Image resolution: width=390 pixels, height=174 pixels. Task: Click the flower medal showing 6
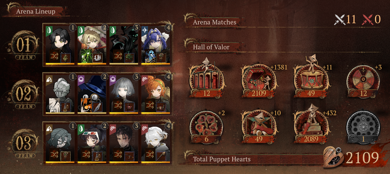[207, 126]
